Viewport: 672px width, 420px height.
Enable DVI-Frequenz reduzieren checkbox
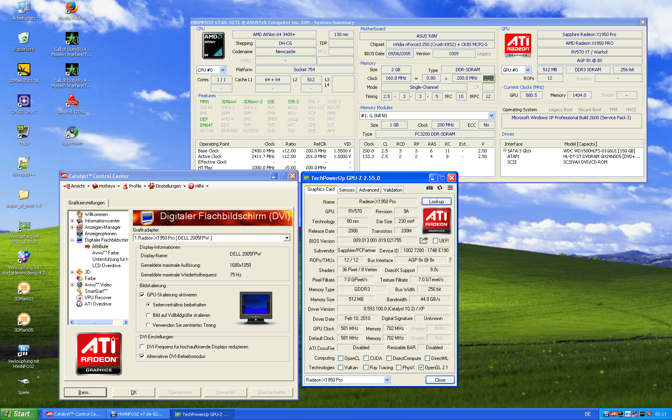(142, 347)
